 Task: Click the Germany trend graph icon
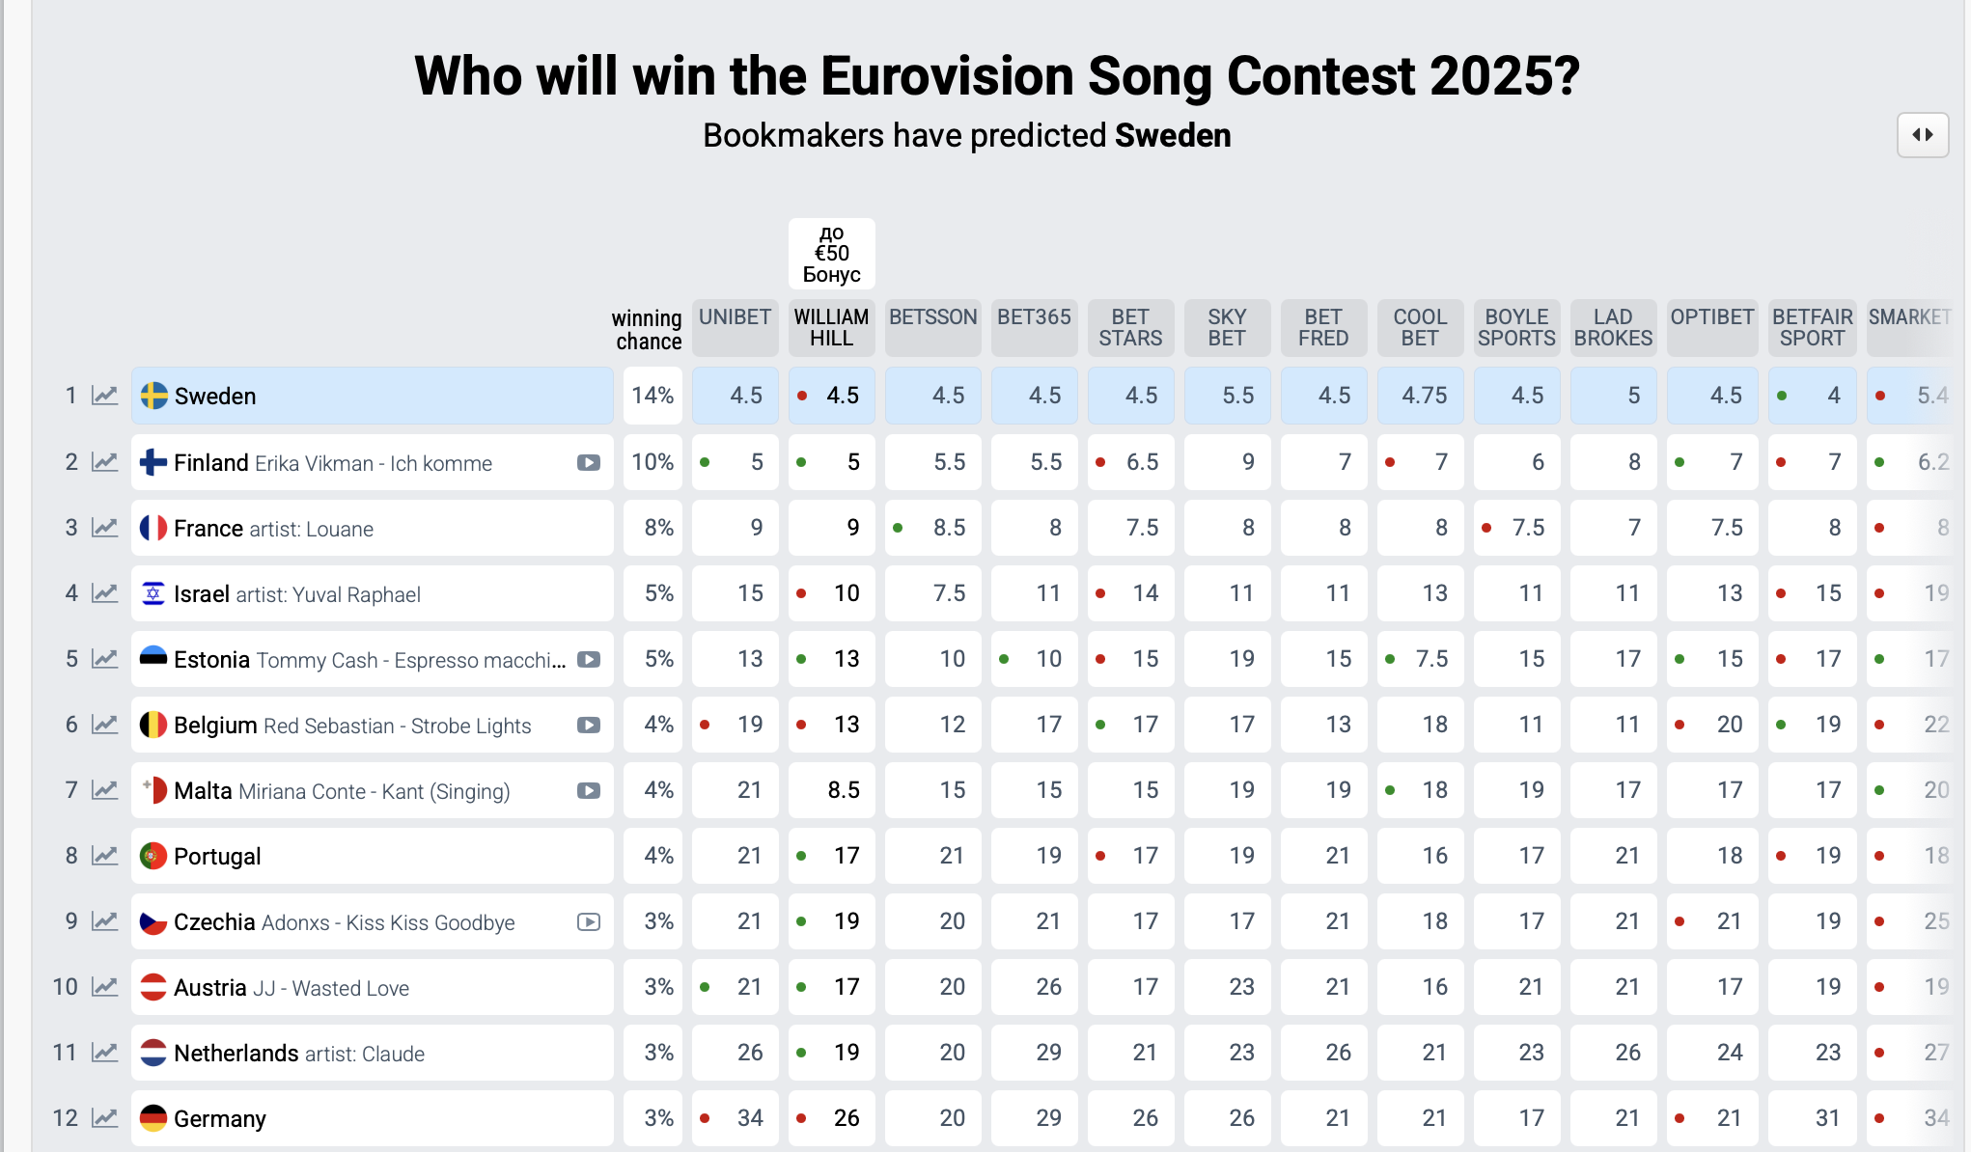click(104, 1118)
